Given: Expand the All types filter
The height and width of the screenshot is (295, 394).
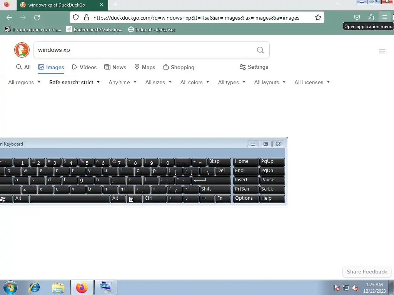Looking at the screenshot, I should coord(232,82).
